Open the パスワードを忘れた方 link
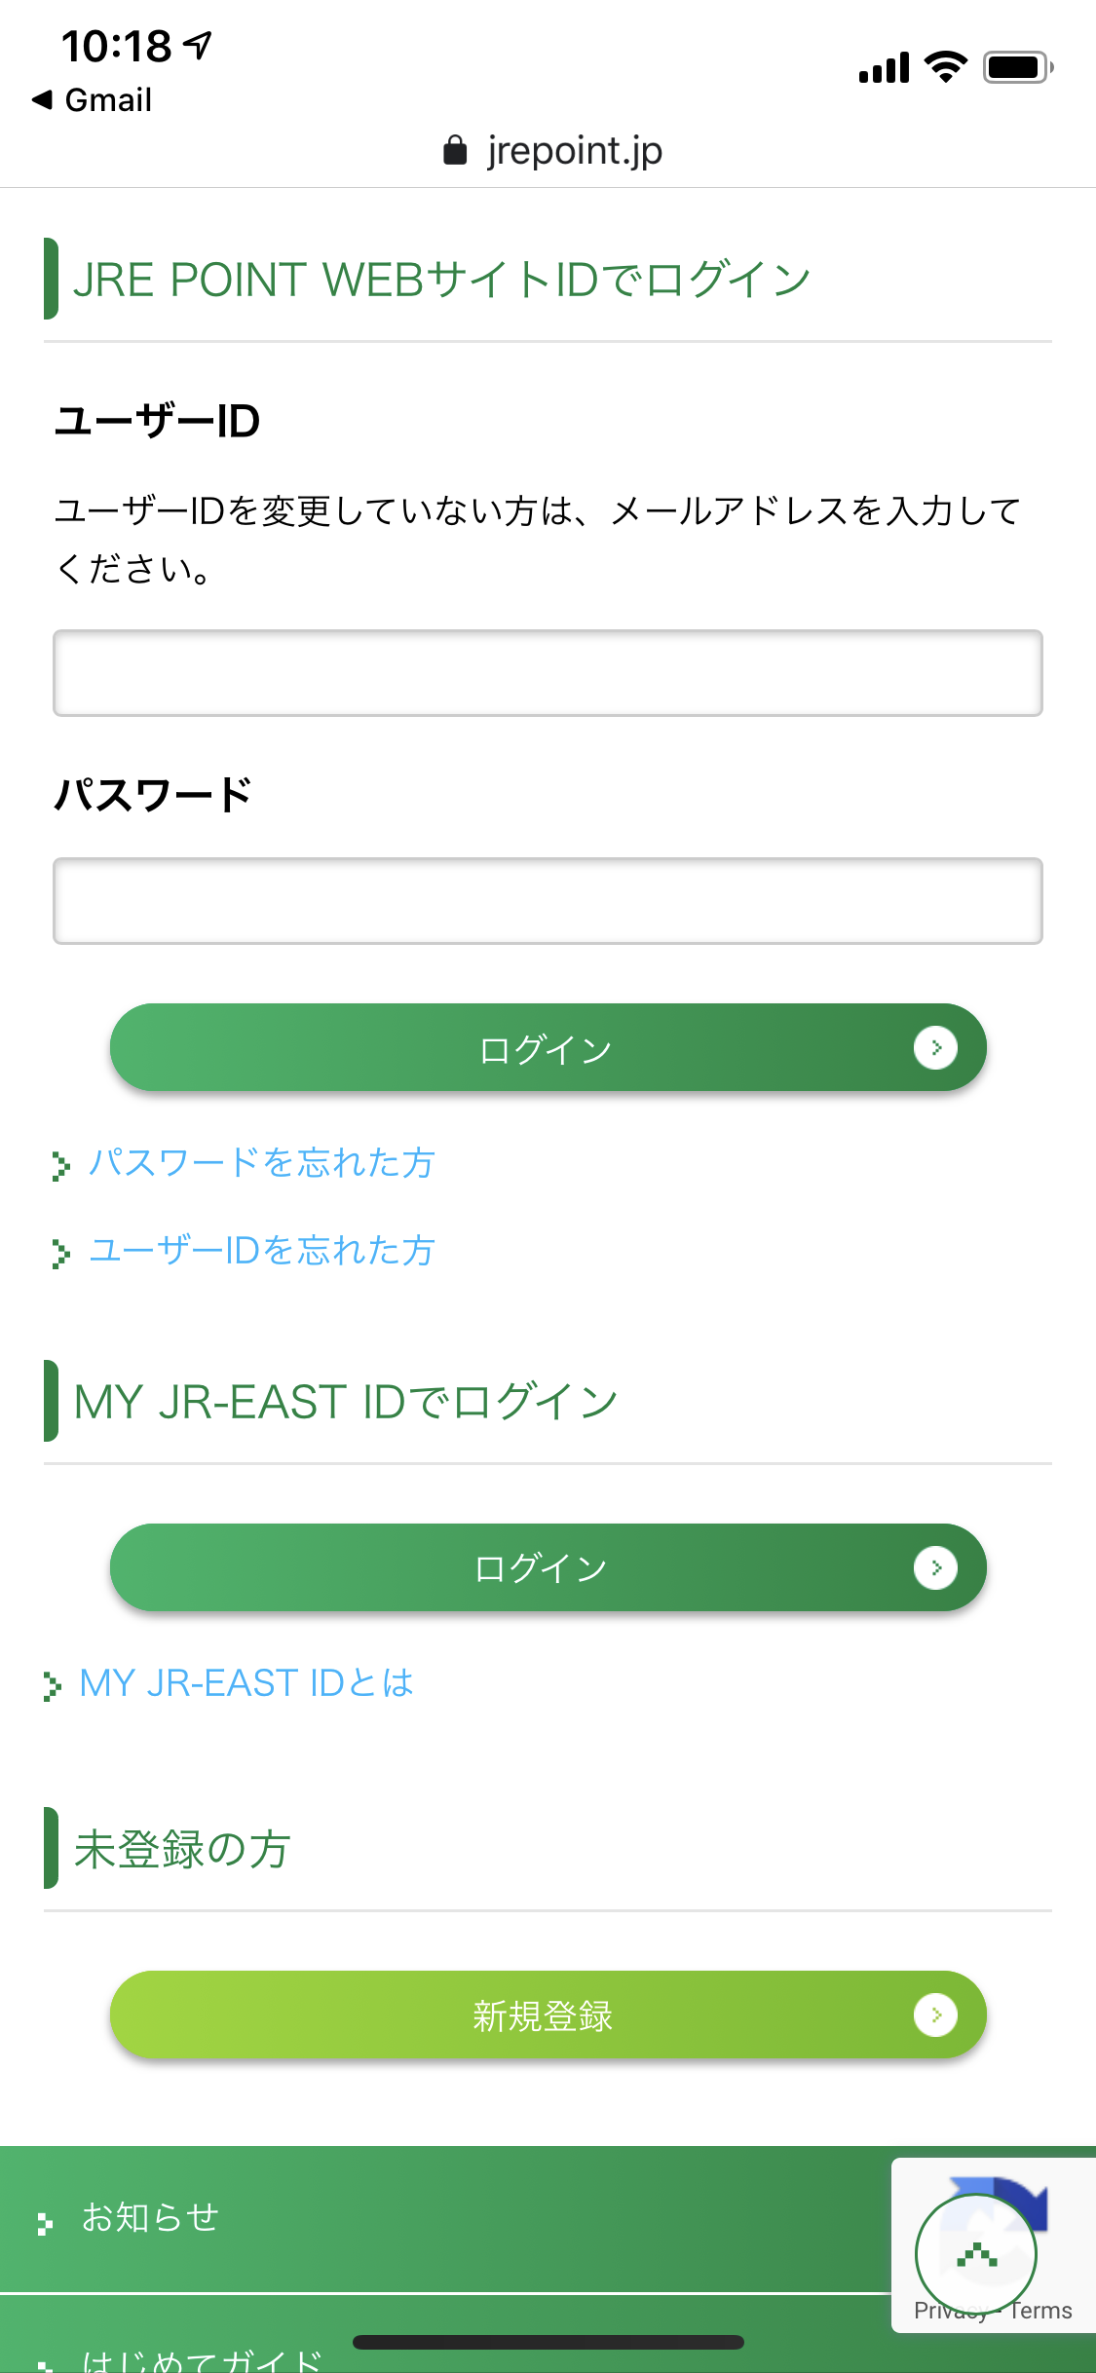The height and width of the screenshot is (2373, 1096). click(261, 1162)
